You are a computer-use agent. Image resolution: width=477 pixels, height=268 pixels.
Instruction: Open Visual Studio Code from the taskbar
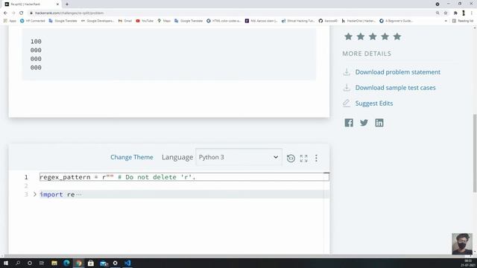pyautogui.click(x=127, y=263)
